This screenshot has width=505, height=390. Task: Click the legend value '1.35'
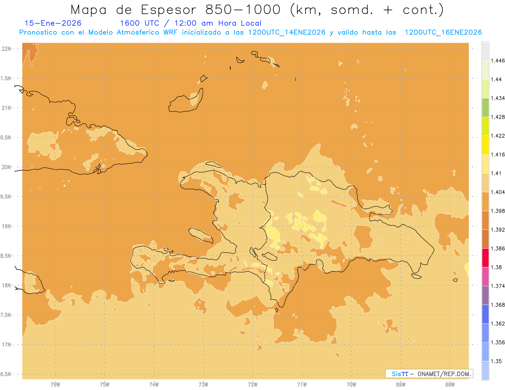point(496,361)
